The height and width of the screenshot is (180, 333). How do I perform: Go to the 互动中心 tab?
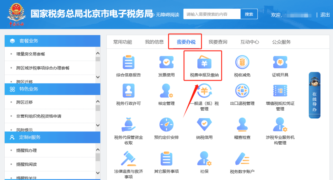pyautogui.click(x=250, y=42)
